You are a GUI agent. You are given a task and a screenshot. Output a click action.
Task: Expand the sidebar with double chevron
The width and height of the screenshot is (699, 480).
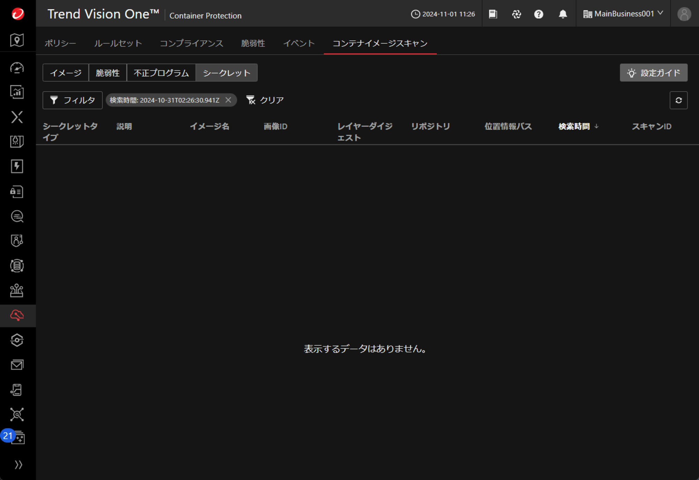18,465
